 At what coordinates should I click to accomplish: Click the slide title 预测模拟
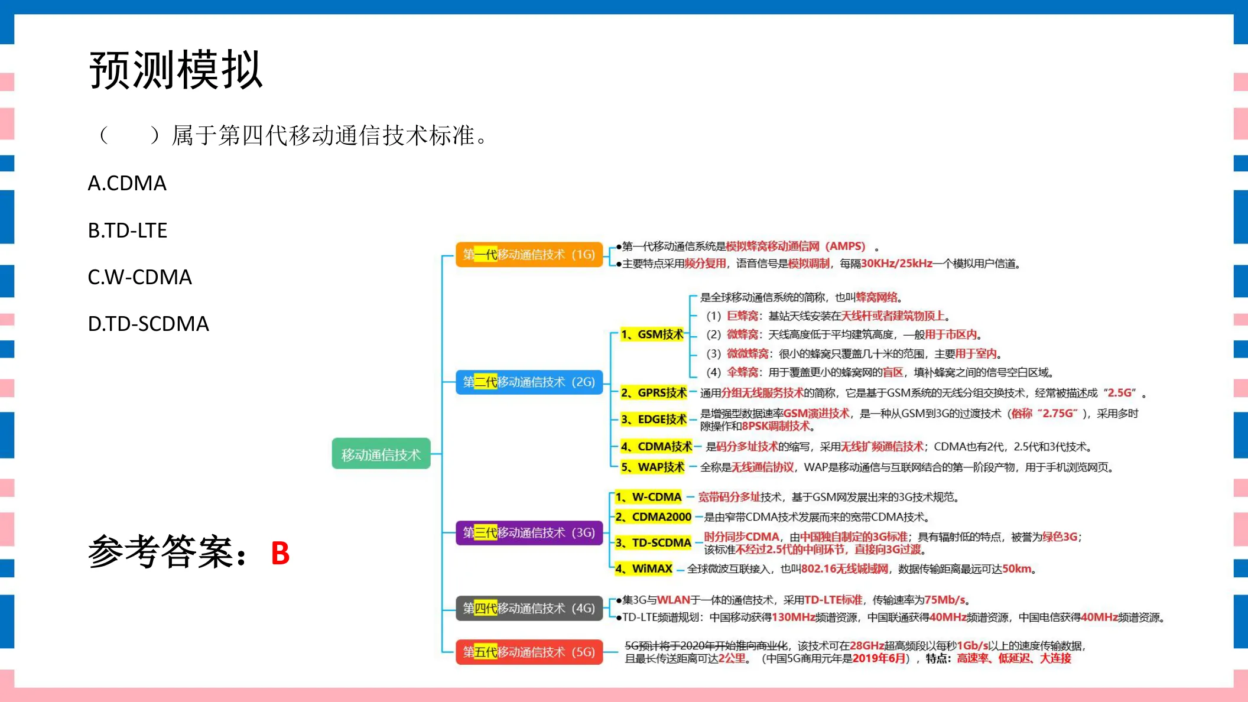pos(175,70)
